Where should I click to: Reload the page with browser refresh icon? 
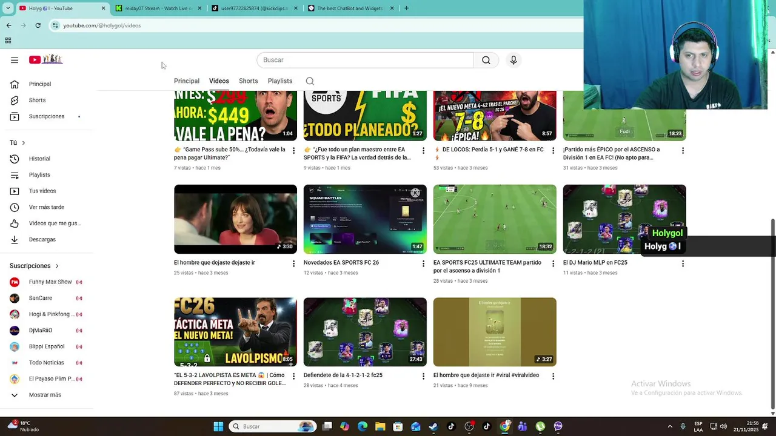(x=38, y=25)
